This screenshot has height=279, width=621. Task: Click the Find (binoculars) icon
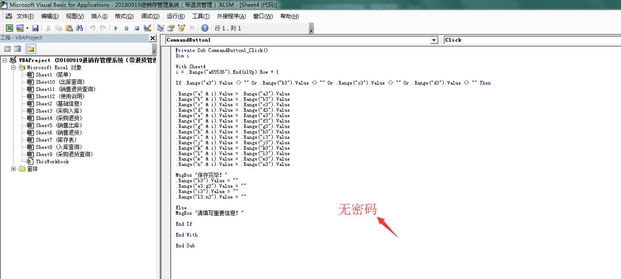coord(79,28)
